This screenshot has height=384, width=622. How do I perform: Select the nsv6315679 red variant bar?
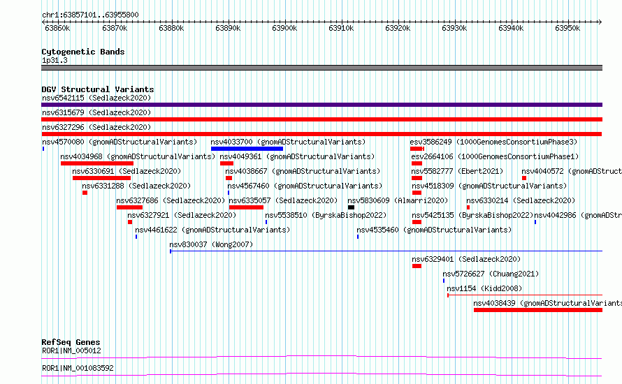click(321, 119)
